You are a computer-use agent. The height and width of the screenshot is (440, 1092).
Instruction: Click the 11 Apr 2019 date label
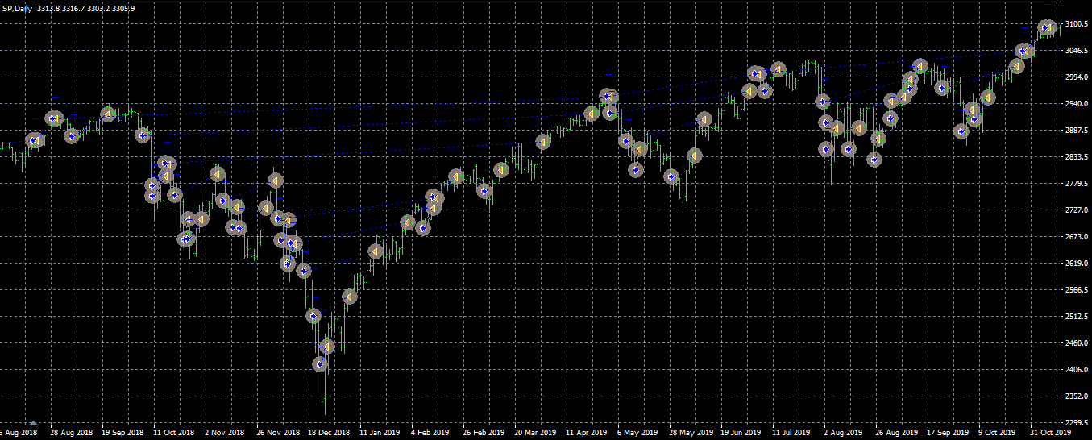[587, 434]
